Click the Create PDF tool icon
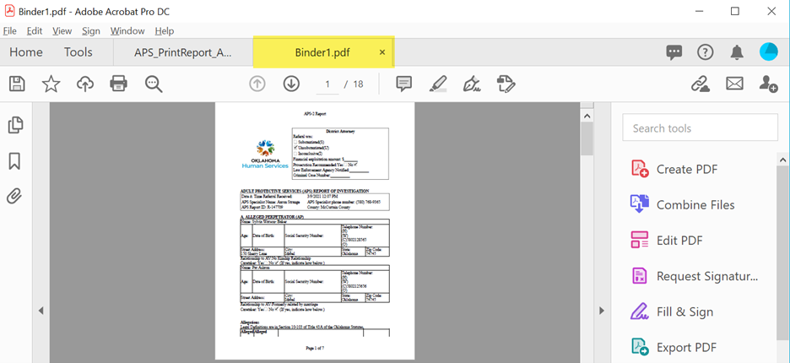 (x=640, y=169)
